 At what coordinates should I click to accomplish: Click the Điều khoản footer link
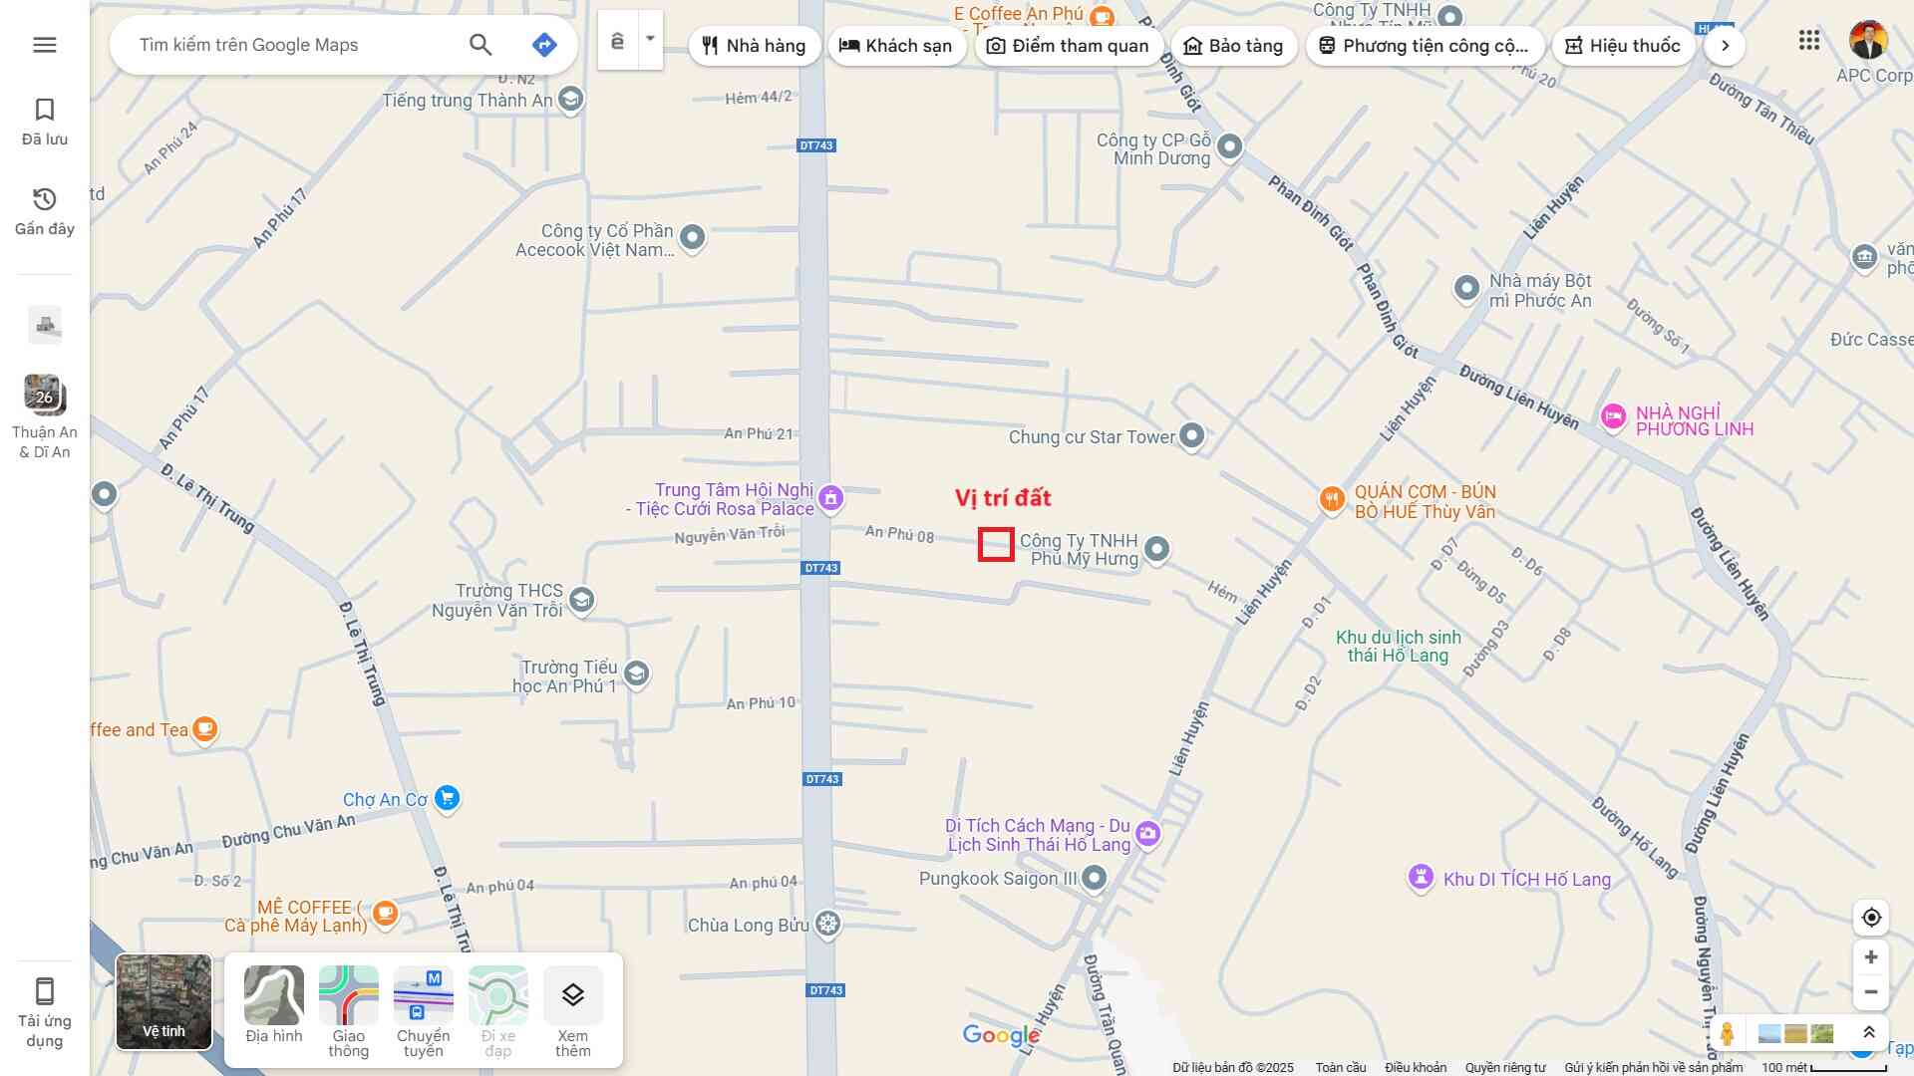(x=1415, y=1068)
